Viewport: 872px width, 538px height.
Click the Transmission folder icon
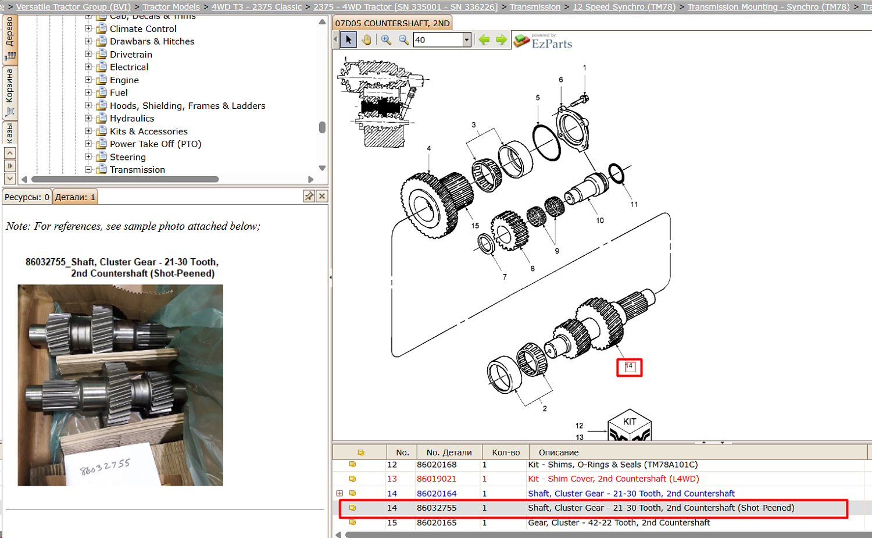pos(102,169)
